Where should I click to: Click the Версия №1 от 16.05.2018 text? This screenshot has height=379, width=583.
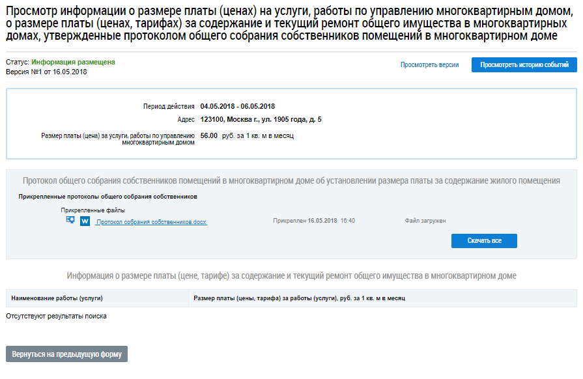pos(46,72)
